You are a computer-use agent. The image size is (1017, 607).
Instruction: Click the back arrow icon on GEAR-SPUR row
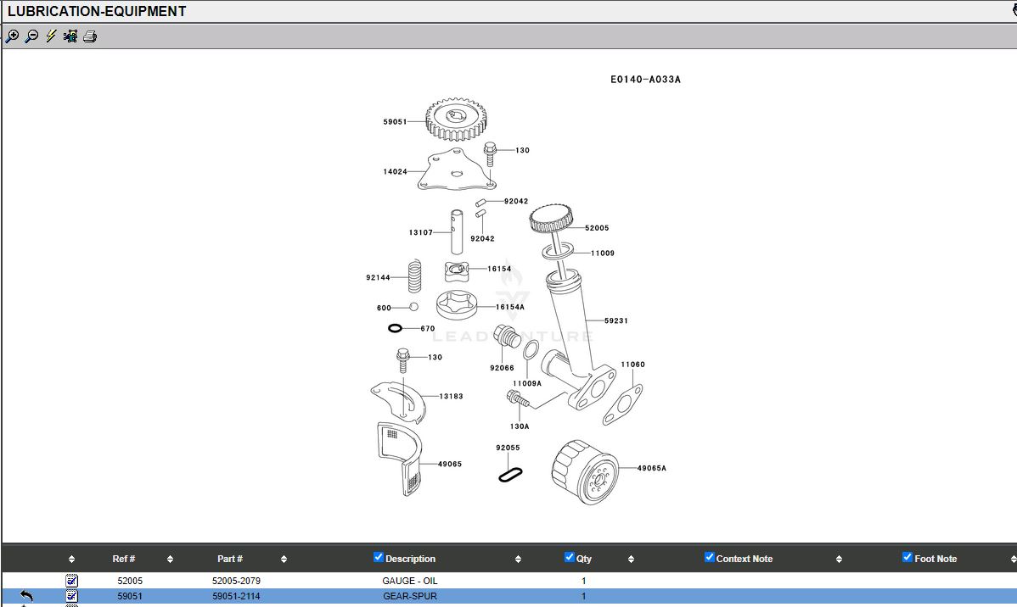pos(26,596)
